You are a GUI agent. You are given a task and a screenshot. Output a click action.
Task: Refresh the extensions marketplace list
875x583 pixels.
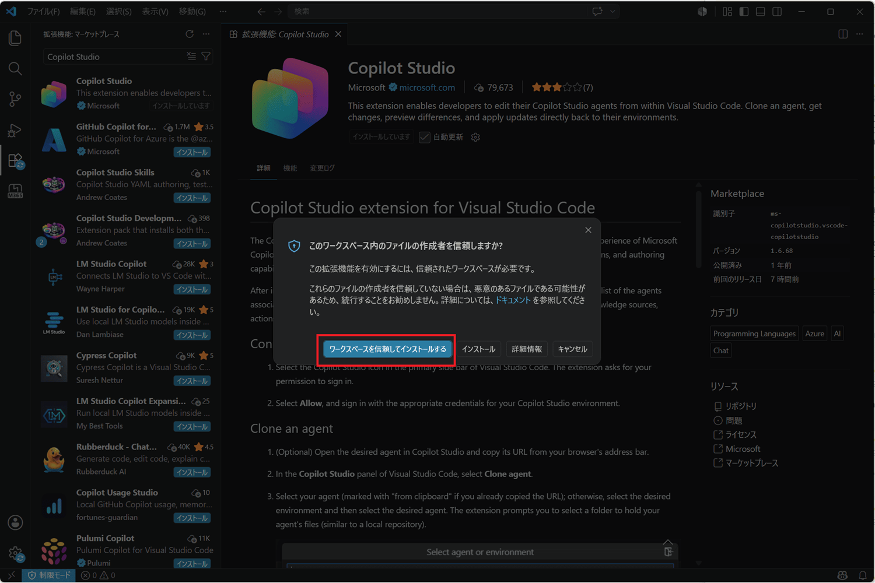pos(190,34)
